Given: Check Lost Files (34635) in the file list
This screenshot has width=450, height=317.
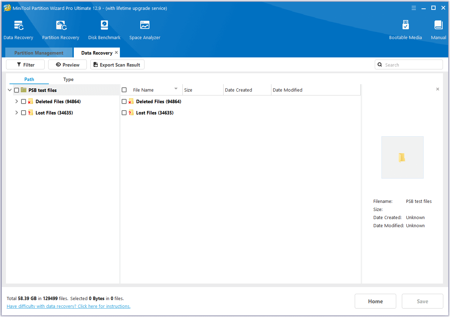Looking at the screenshot, I should tap(124, 113).
